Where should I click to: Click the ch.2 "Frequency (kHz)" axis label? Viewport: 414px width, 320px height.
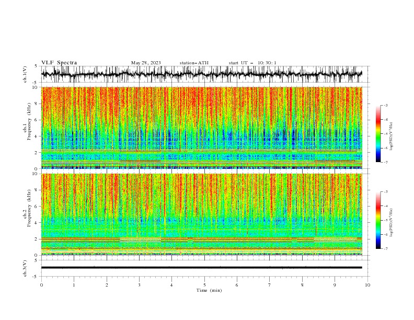[29, 208]
